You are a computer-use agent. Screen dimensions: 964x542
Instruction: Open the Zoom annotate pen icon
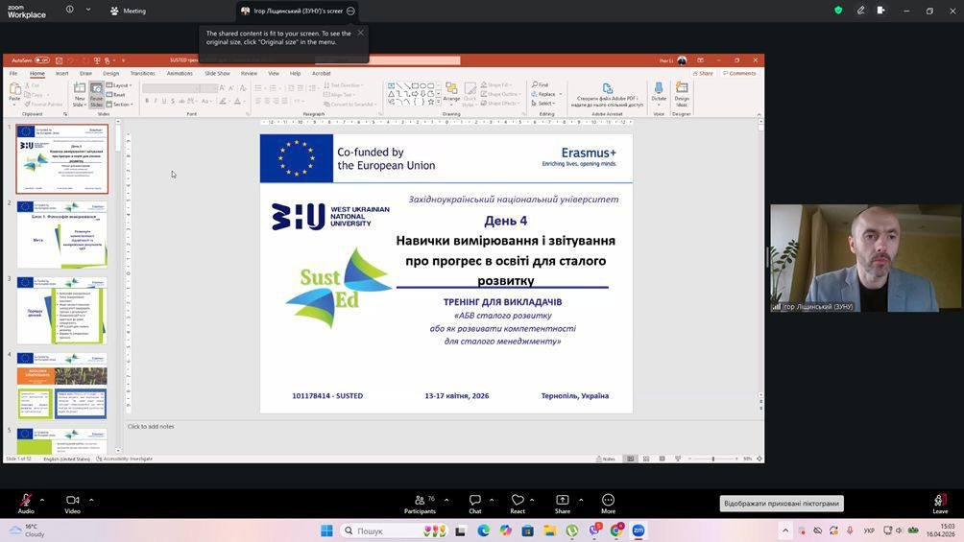coord(860,11)
